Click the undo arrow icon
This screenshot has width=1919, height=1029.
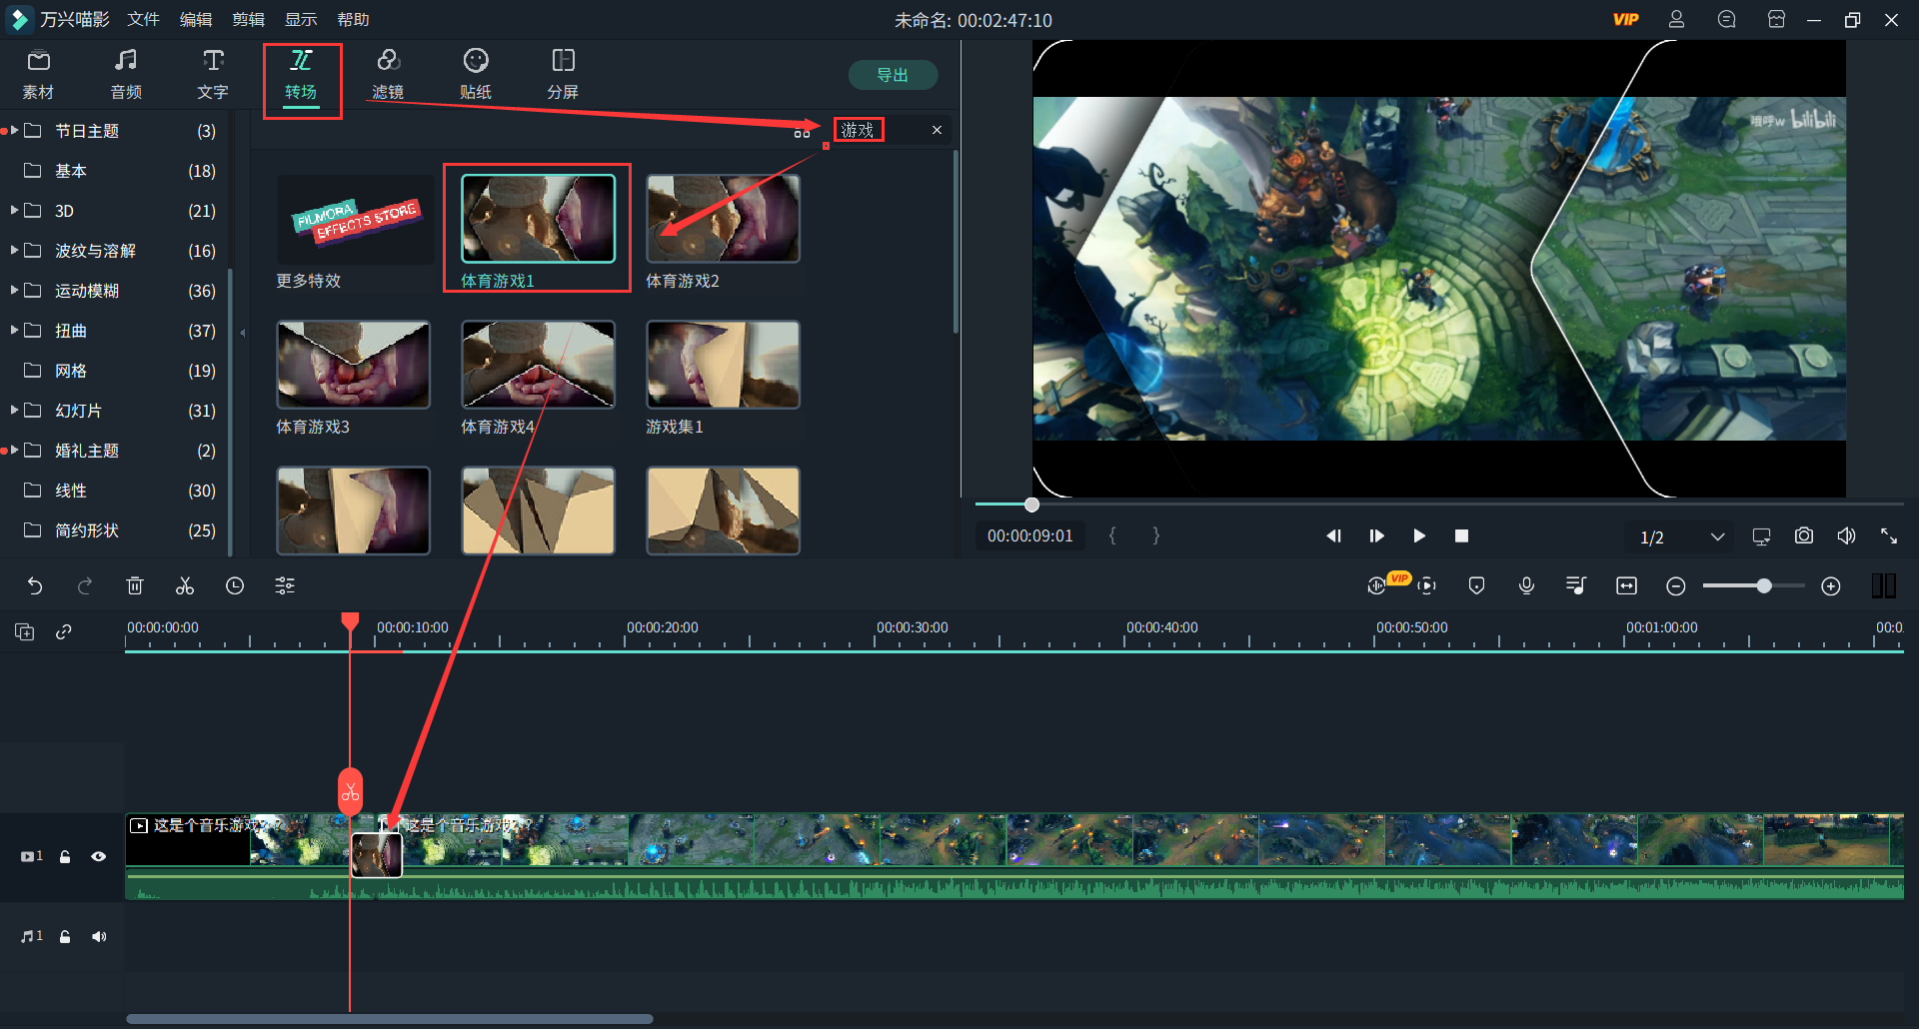coord(35,586)
